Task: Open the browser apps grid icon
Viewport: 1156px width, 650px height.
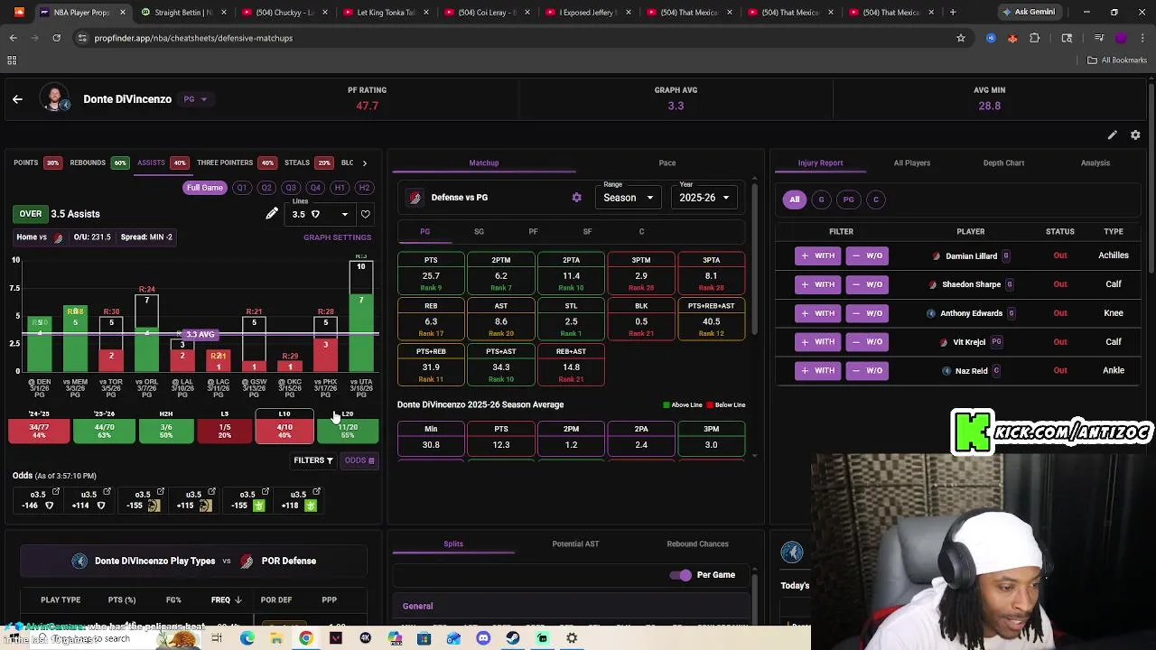Action: (12, 60)
